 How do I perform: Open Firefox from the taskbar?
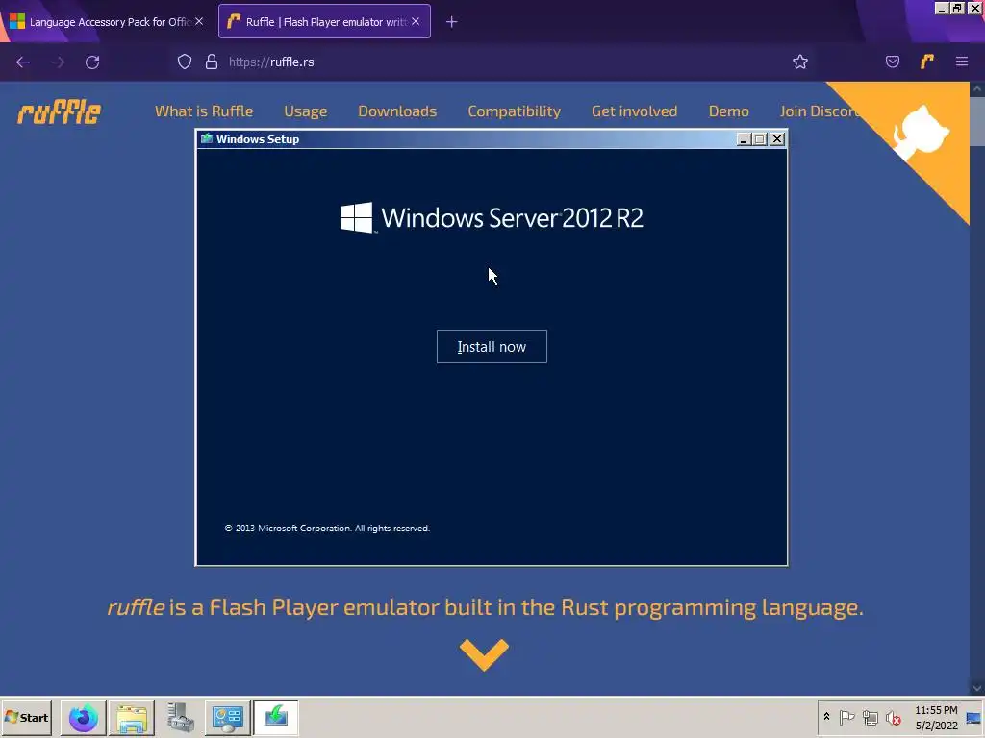(x=84, y=717)
